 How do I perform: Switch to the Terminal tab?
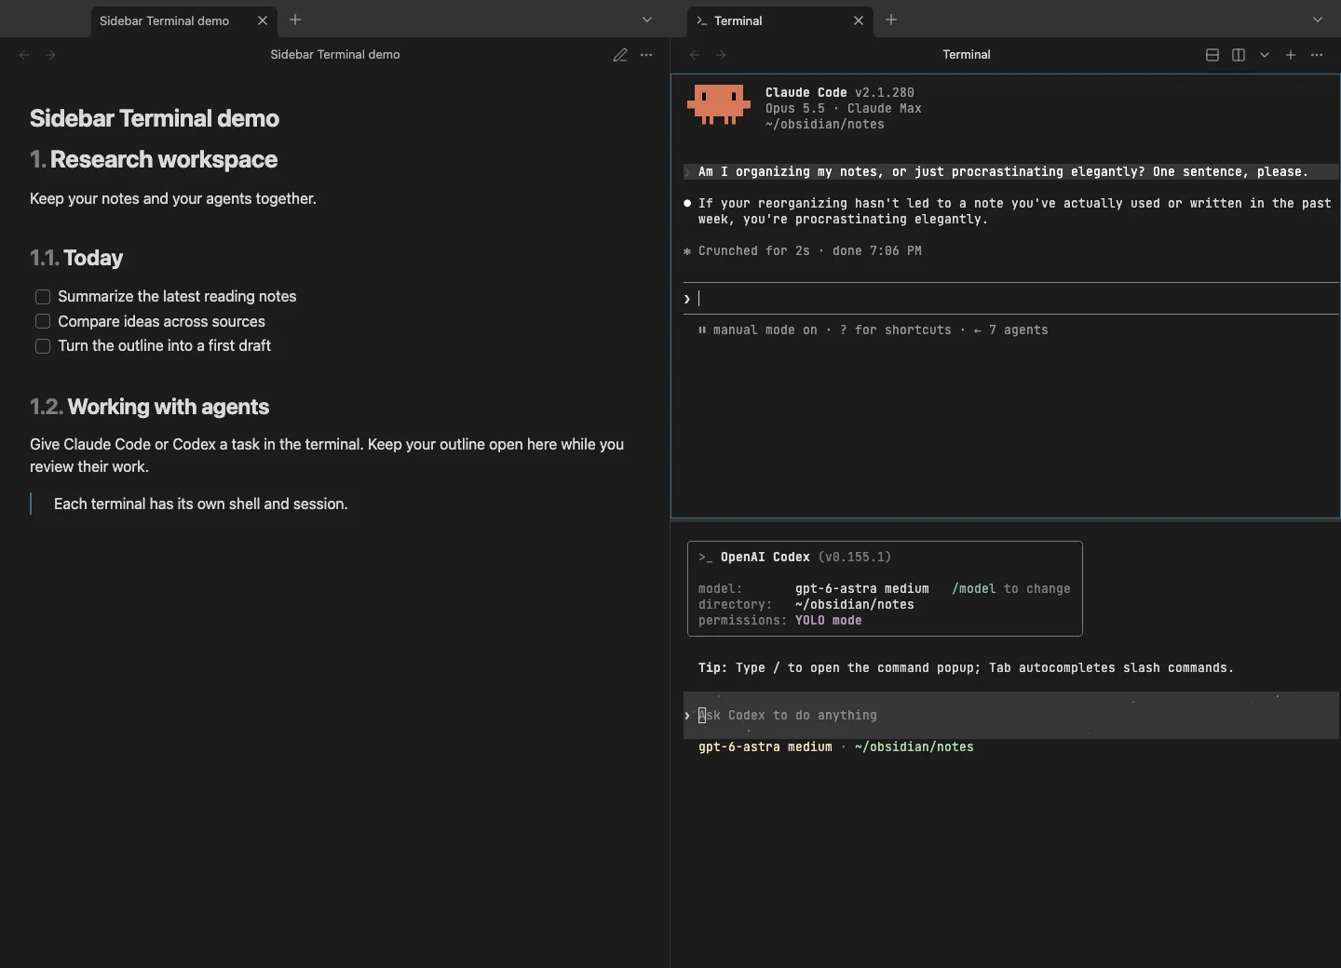point(738,20)
